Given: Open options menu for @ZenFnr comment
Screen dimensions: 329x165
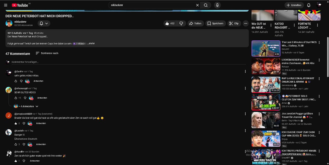Looking at the screenshot, I should (x=245, y=71).
